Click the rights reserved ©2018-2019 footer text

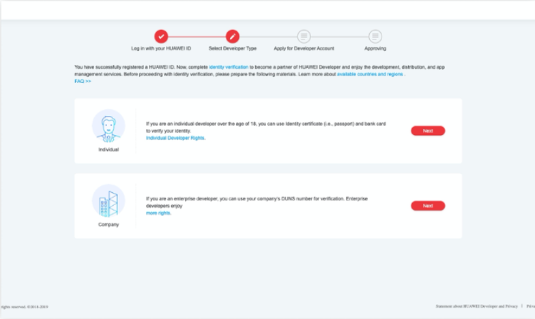point(25,307)
